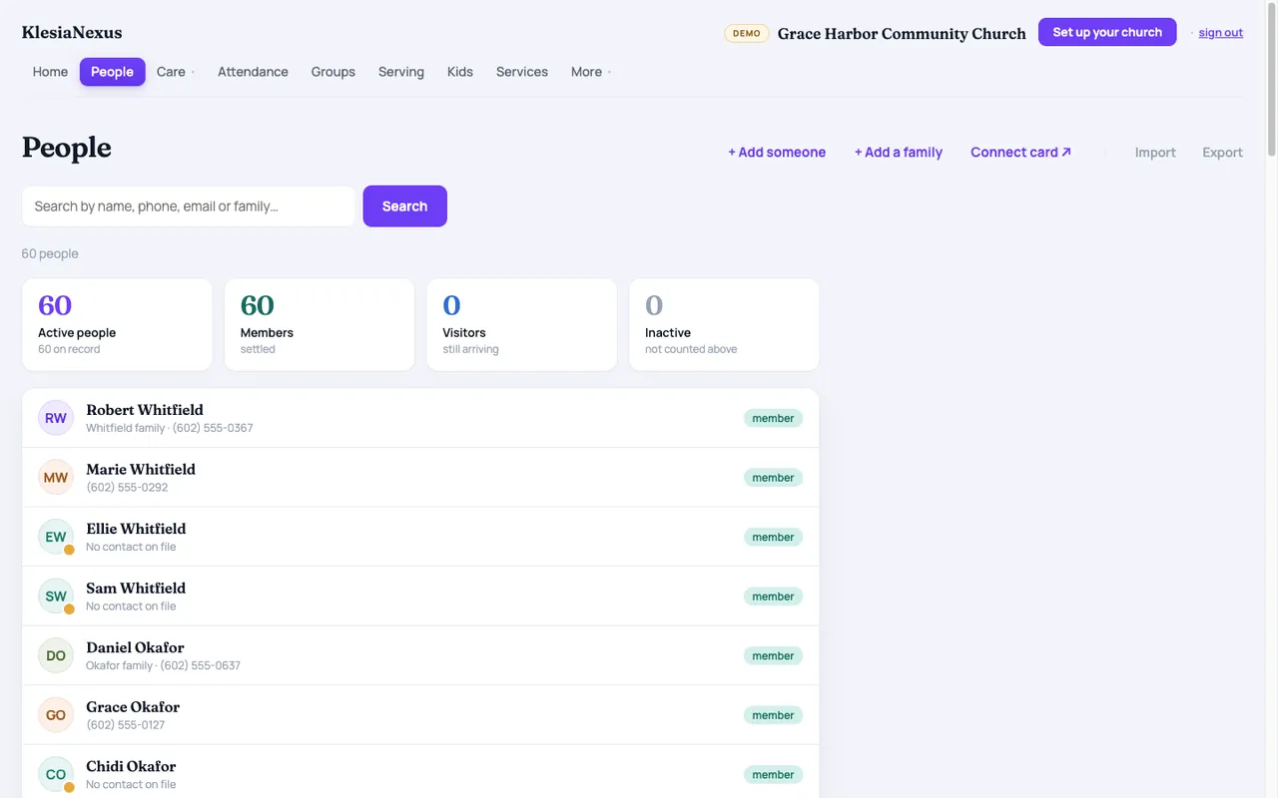The width and height of the screenshot is (1278, 798).
Task: Open the Attendance tab
Action: [253, 72]
